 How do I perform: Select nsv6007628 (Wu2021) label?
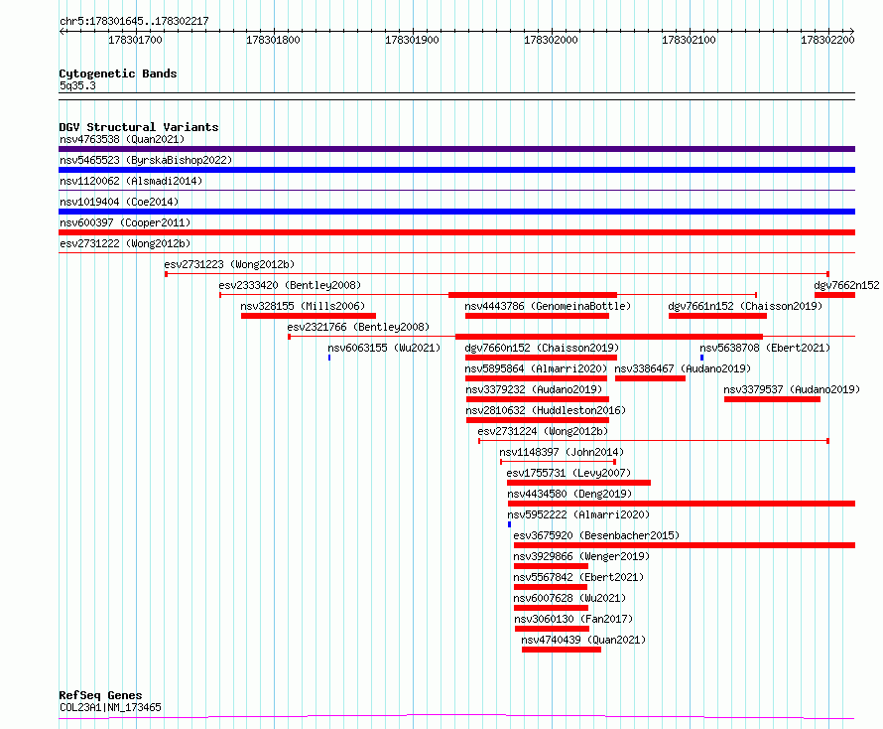pos(569,598)
